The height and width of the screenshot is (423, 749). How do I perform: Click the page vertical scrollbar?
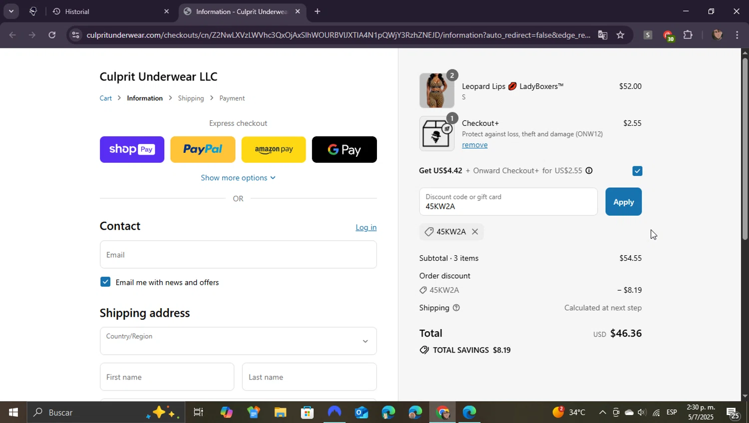pyautogui.click(x=745, y=150)
